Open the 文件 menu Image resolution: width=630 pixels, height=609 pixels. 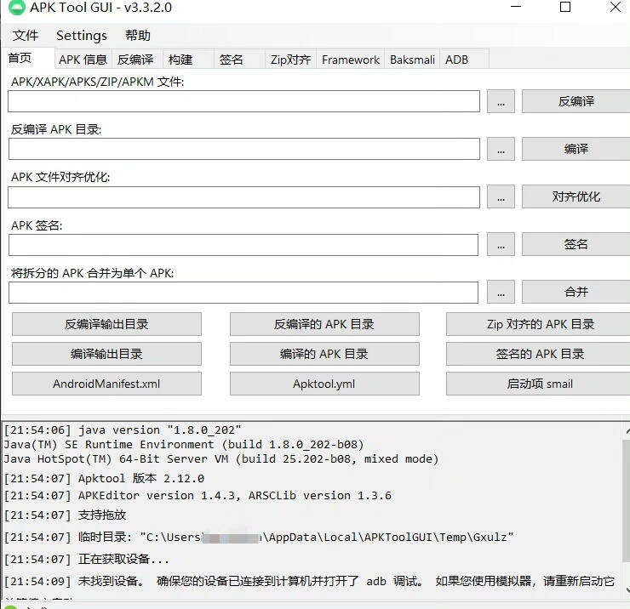click(26, 36)
